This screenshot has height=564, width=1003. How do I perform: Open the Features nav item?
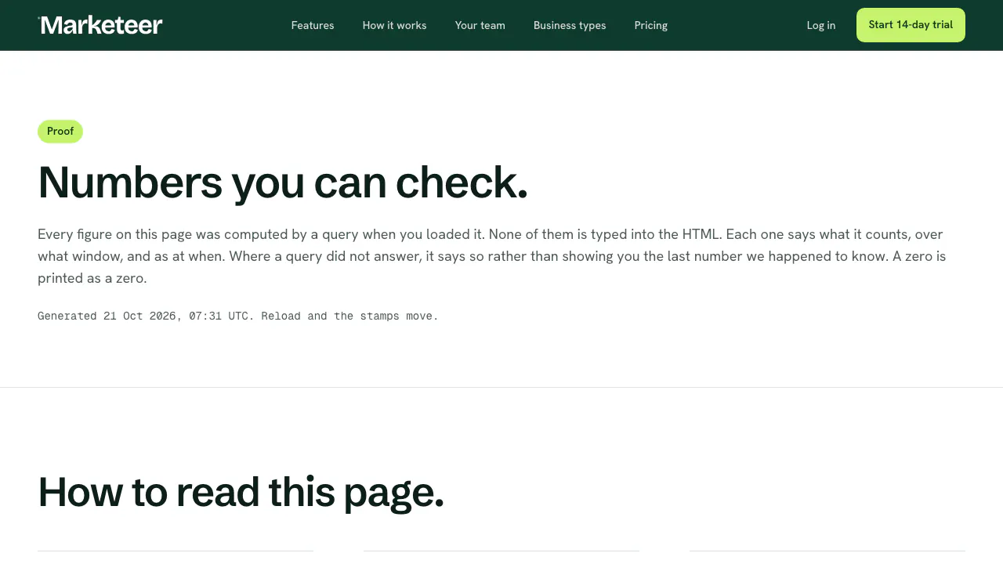click(x=313, y=25)
